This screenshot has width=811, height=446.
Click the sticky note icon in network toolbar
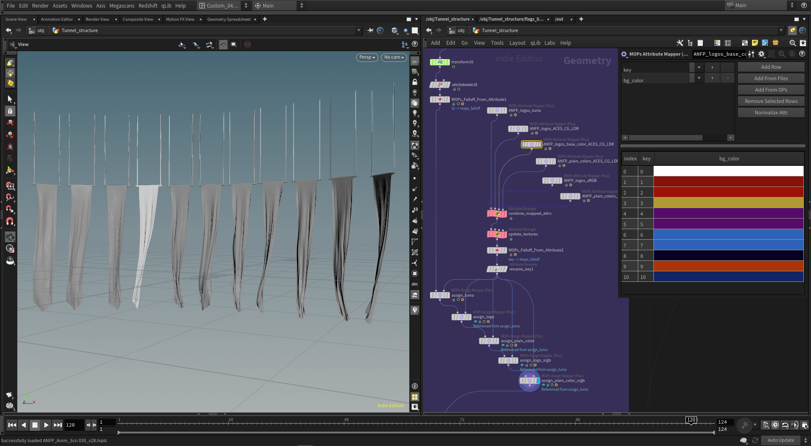click(755, 43)
